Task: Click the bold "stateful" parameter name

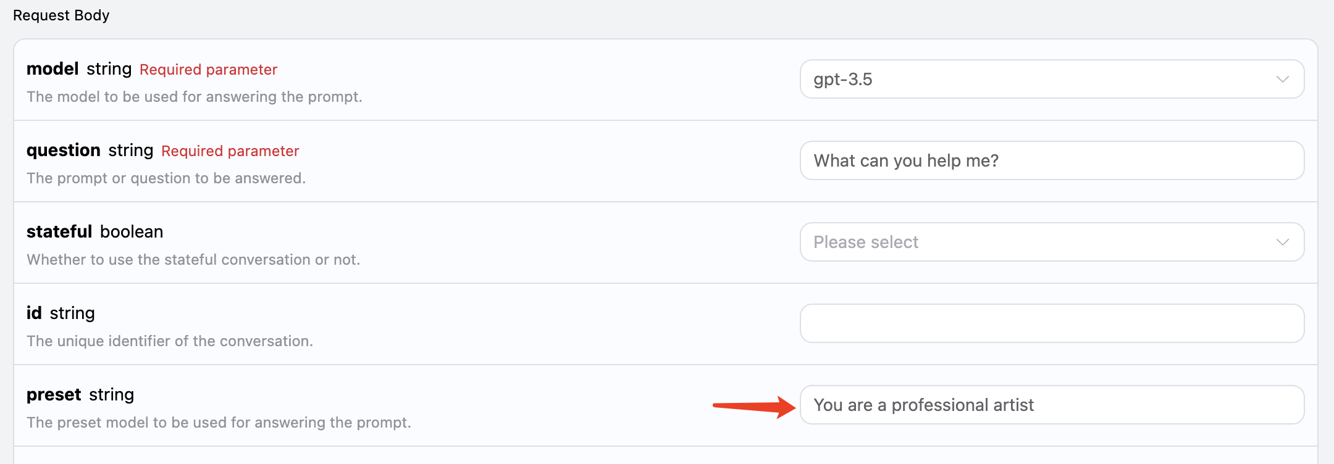Action: click(x=59, y=231)
